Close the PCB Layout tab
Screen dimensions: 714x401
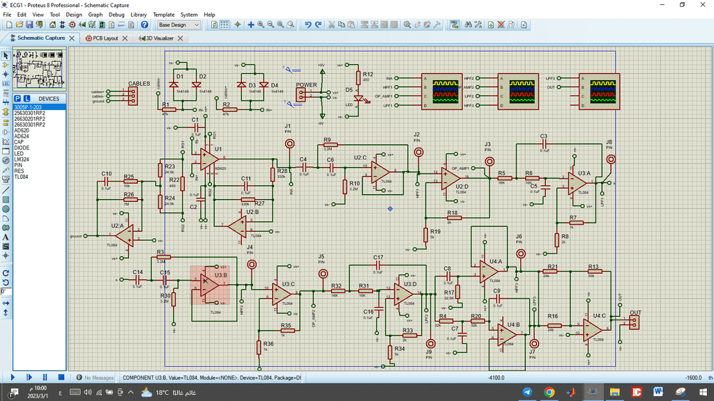click(125, 39)
